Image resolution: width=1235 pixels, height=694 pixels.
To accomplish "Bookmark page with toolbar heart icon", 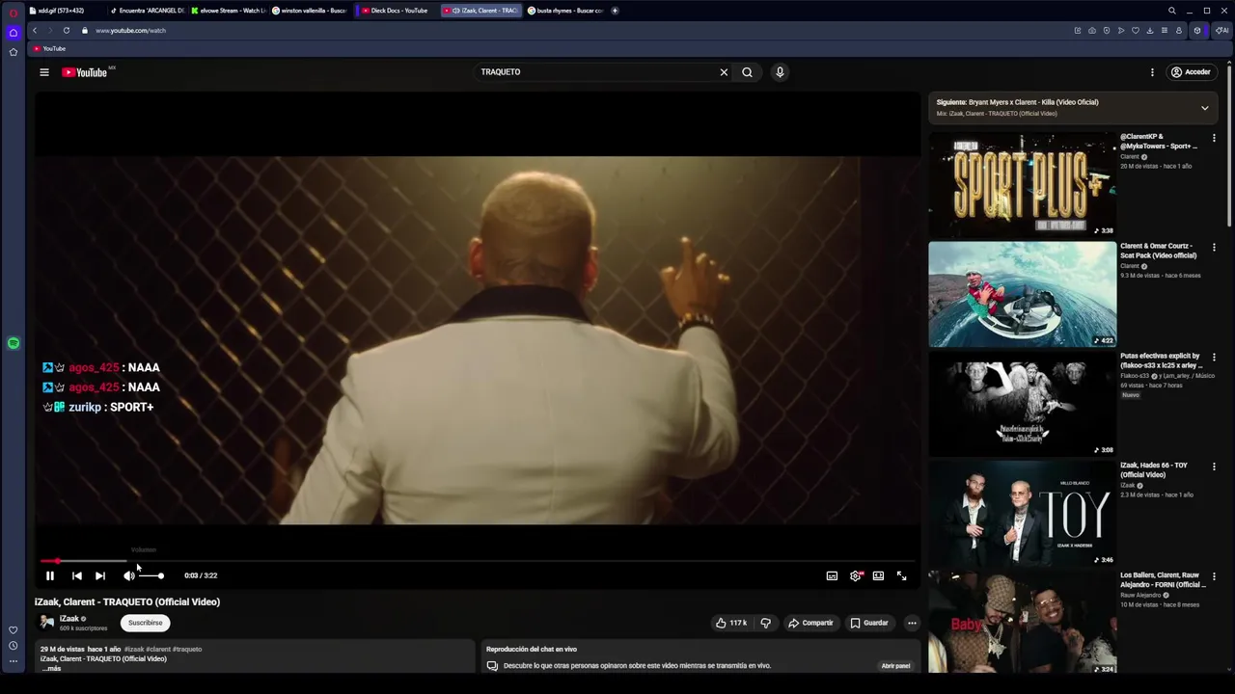I will tap(1135, 30).
